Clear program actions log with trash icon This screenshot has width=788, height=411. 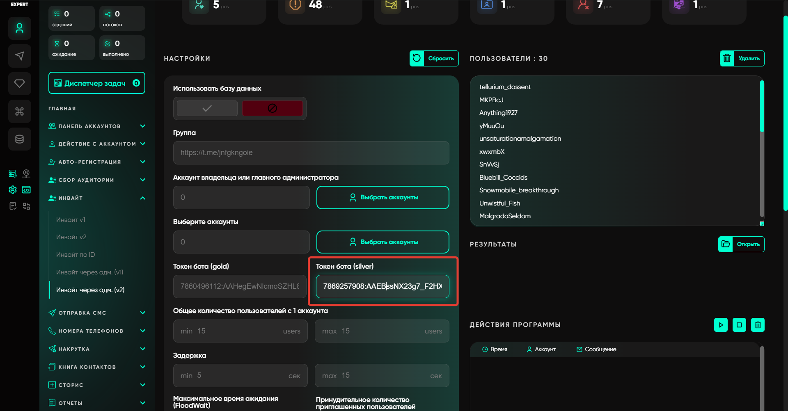(758, 325)
